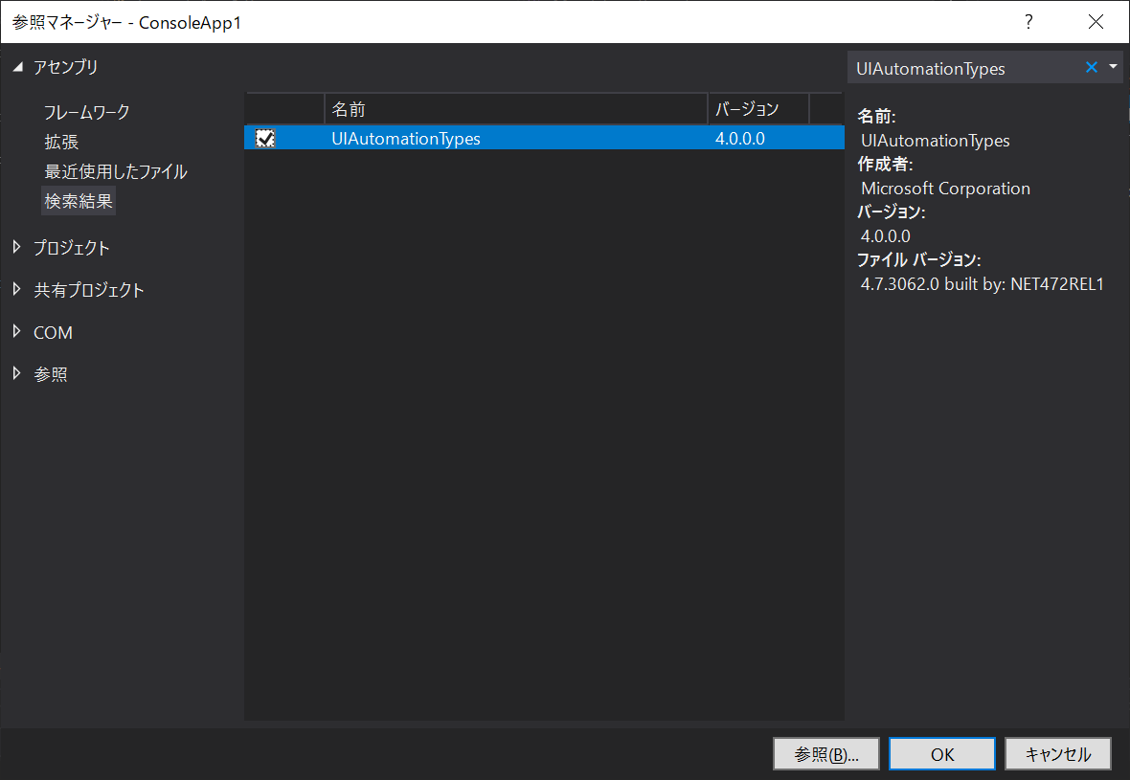Open the search box dropdown arrow

tap(1113, 67)
